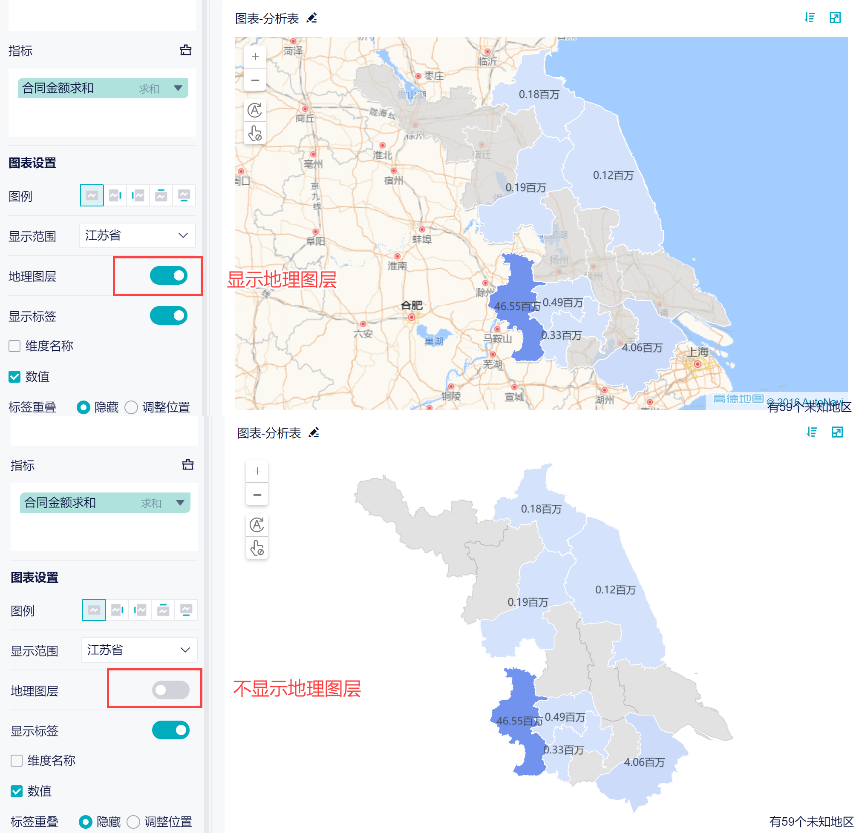
Task: Click the clear icon next to 指标 in the top panel
Action: pos(186,50)
